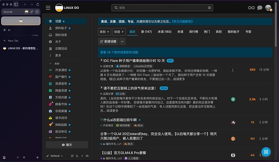Click the linux.do address bar
The image size is (279, 162).
tap(21, 12)
